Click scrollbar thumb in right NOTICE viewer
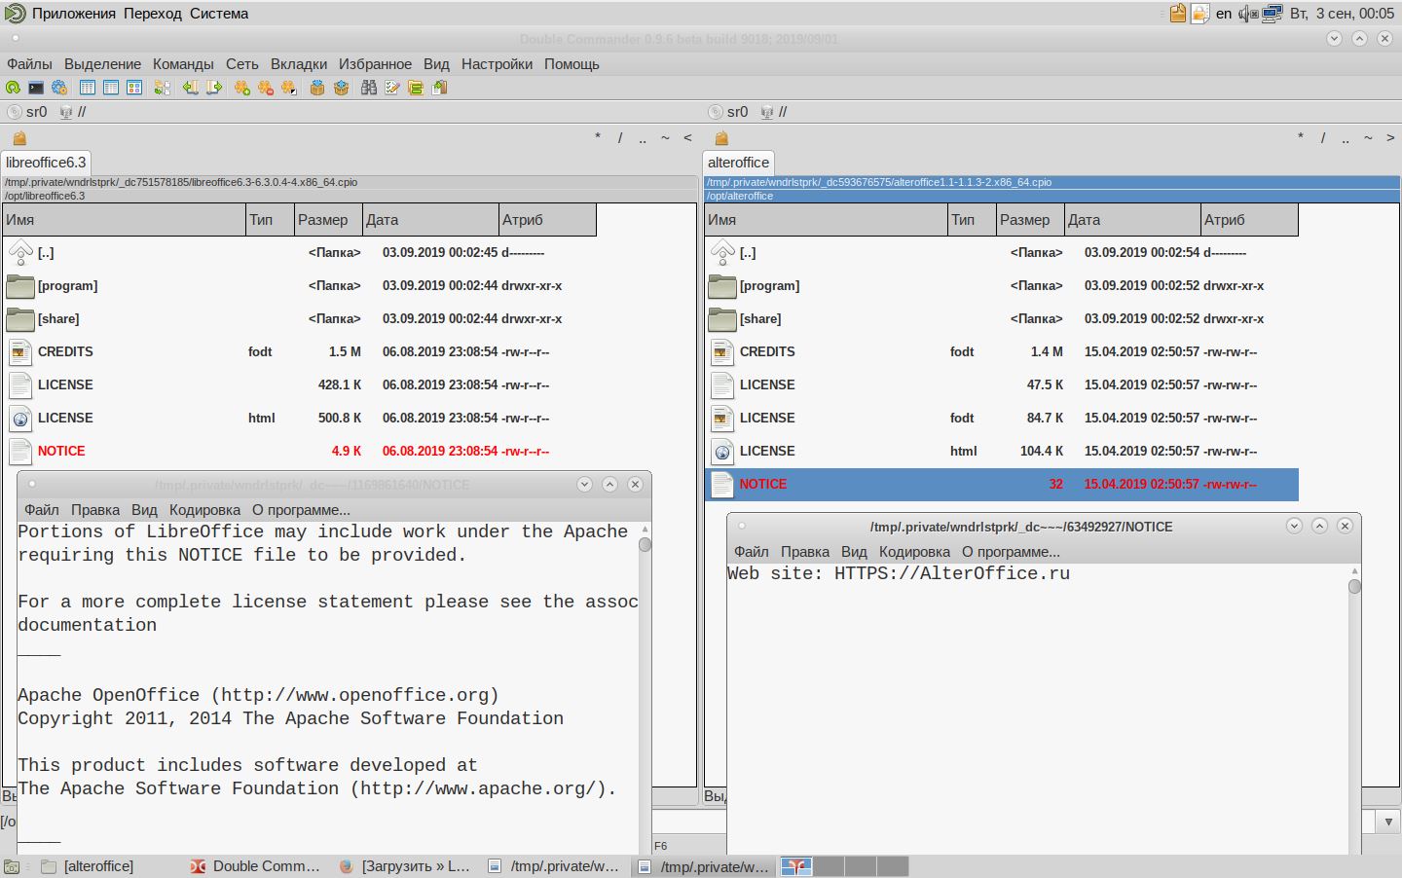The height and width of the screenshot is (878, 1402). (x=1354, y=586)
